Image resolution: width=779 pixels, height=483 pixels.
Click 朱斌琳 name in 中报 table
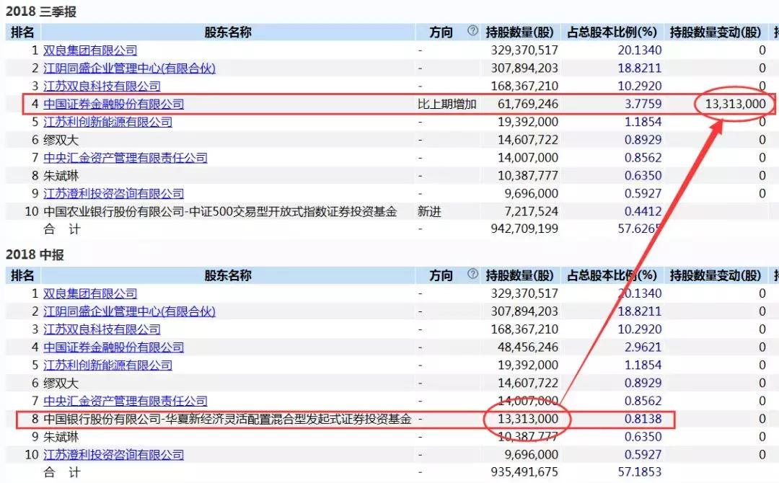point(61,437)
